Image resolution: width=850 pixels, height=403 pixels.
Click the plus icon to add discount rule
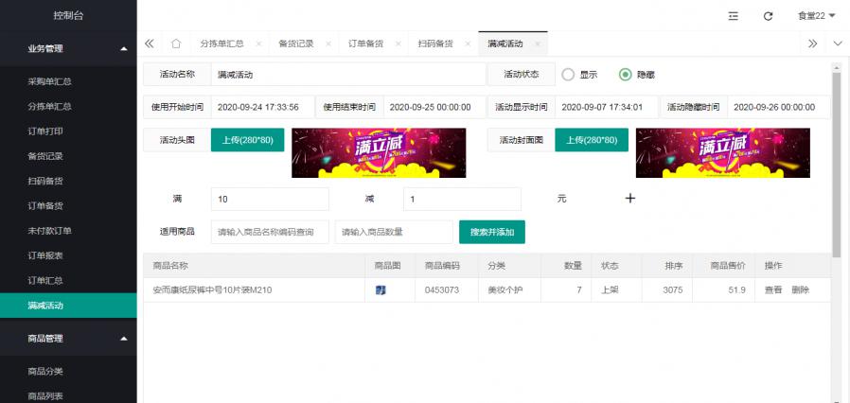[630, 199]
